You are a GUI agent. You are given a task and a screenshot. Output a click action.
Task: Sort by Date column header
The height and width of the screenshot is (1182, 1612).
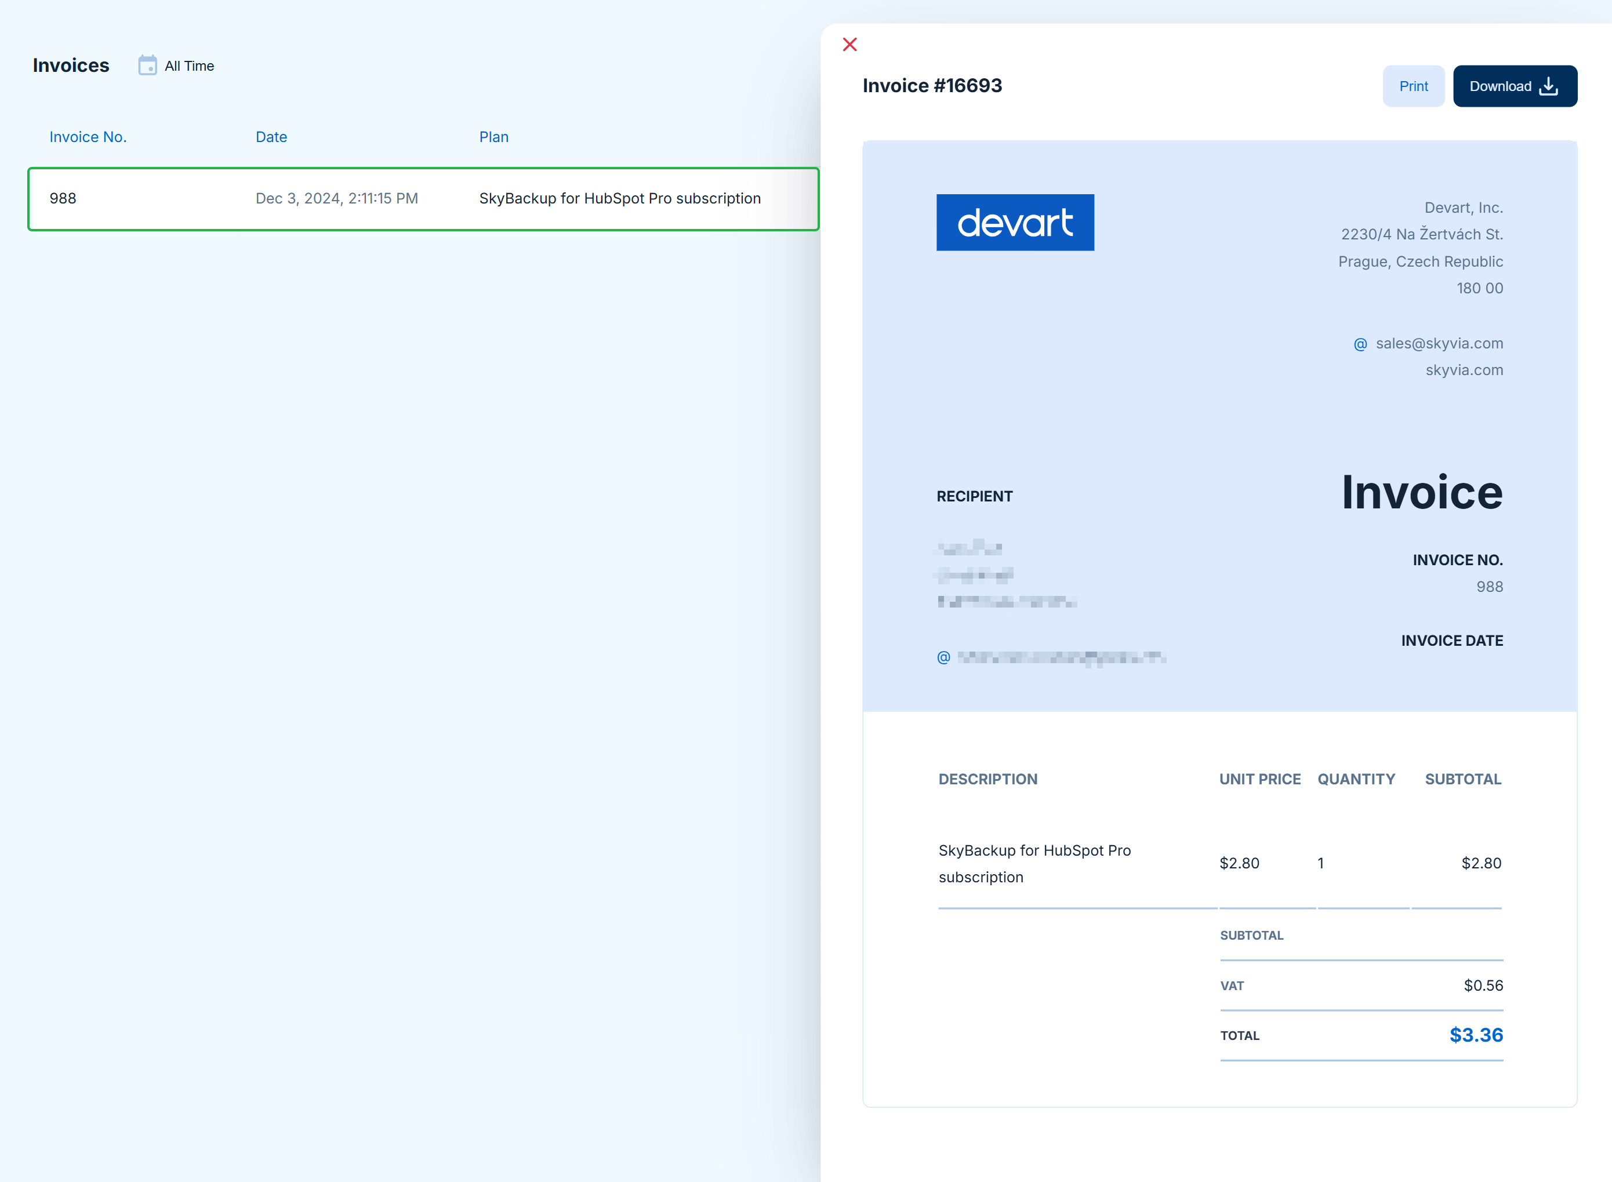tap(271, 137)
